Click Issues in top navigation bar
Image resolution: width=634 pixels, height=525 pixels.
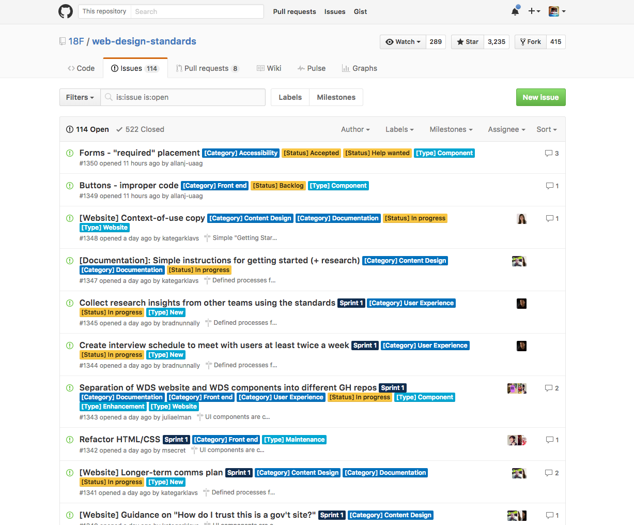[x=335, y=11]
